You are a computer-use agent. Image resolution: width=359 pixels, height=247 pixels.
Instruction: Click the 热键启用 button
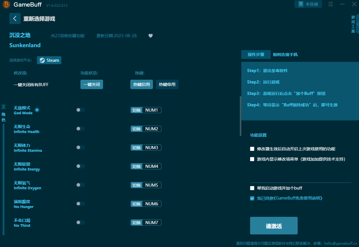click(x=141, y=84)
